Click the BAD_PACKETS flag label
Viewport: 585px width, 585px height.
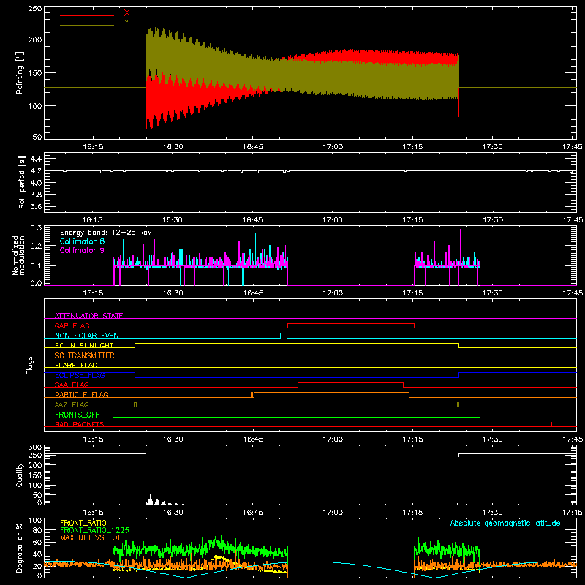pos(80,424)
